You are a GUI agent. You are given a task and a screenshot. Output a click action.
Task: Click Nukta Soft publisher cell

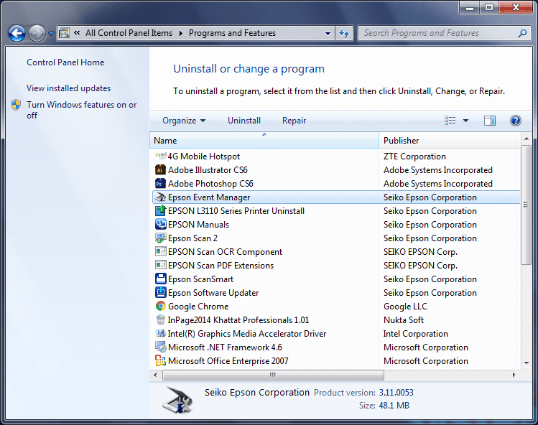404,320
